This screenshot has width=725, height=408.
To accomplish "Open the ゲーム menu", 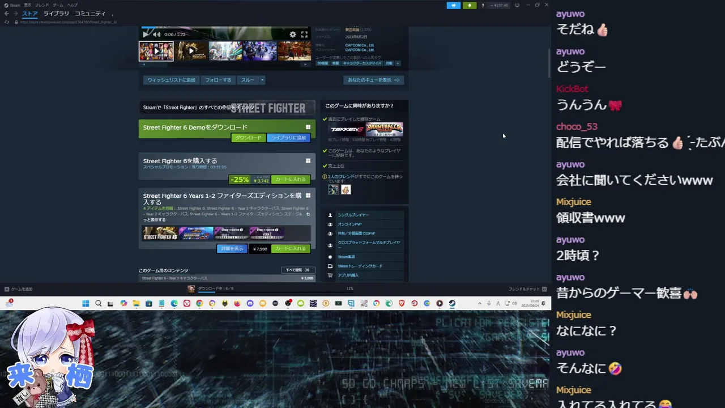I will pyautogui.click(x=58, y=5).
